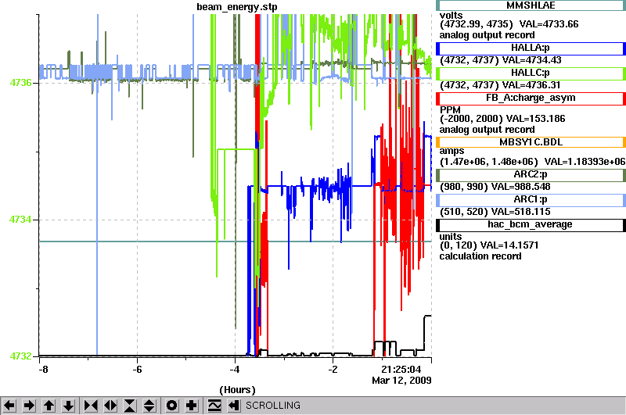The width and height of the screenshot is (626, 415).
Task: Click the horizontal diamond time-zoom icon
Action: [x=110, y=406]
